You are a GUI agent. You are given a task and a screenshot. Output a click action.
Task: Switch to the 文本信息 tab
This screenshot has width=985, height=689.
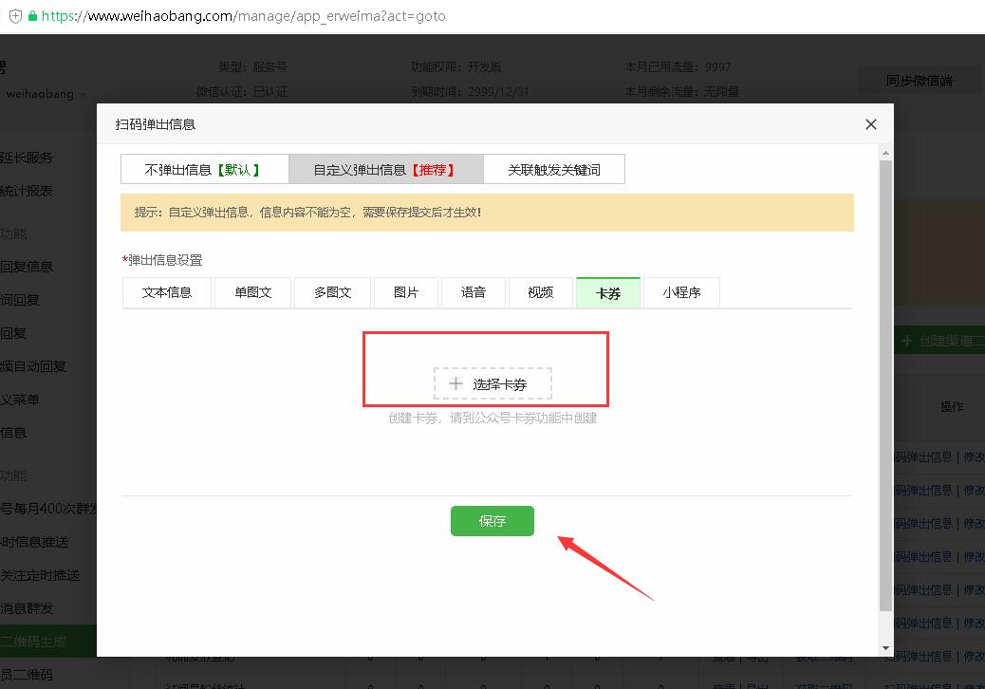(x=166, y=292)
